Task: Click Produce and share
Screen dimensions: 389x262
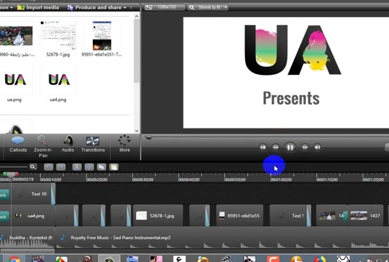Action: click(95, 8)
